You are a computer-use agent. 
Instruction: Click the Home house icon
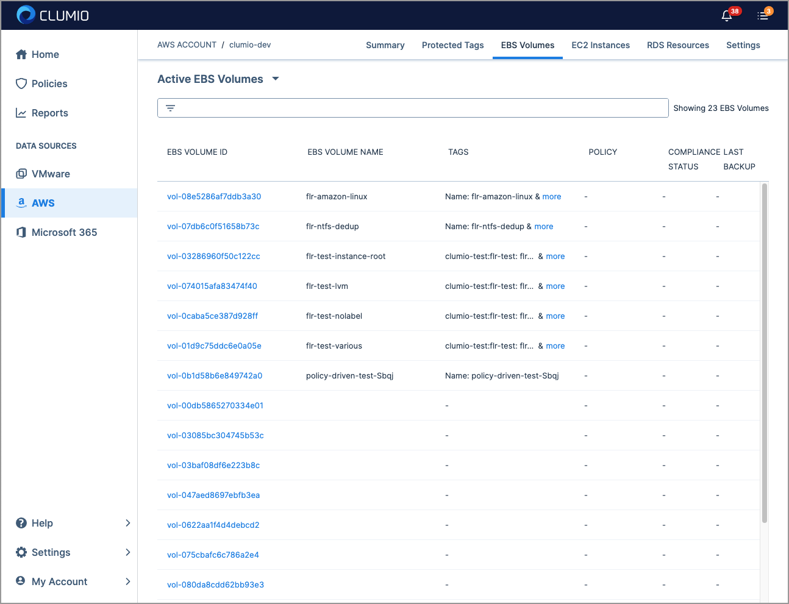(21, 54)
